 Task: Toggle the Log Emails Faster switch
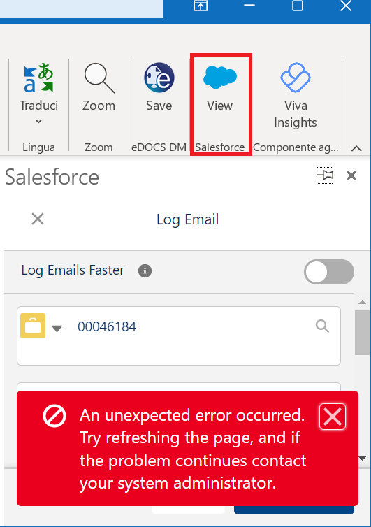tap(328, 272)
